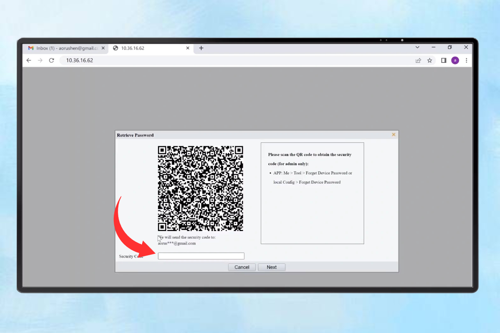This screenshot has height=333, width=500.
Task: Open a new tab with plus icon
Action: point(201,48)
